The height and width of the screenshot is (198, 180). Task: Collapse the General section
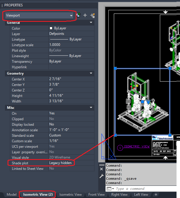pyautogui.click(x=91, y=22)
